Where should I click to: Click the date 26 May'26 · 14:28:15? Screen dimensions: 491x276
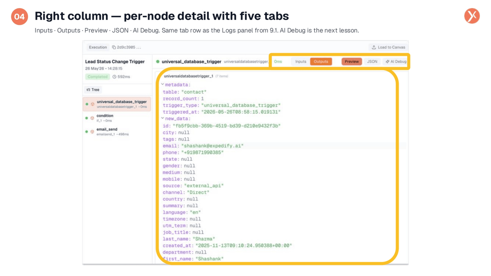tap(104, 68)
